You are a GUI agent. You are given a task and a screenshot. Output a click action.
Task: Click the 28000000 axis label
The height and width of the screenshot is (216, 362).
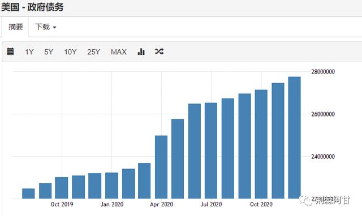pyautogui.click(x=323, y=72)
